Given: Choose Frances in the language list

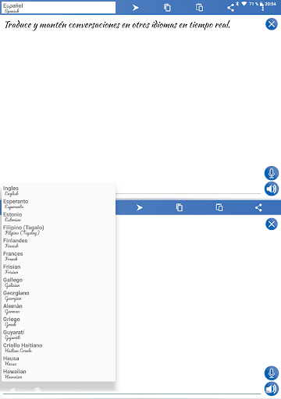Looking at the screenshot, I should (59, 256).
